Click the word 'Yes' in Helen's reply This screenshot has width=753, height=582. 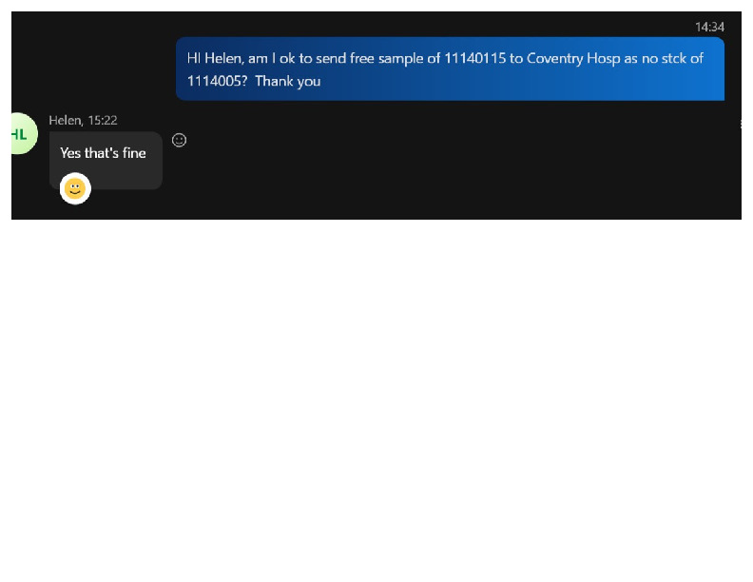[x=70, y=153]
